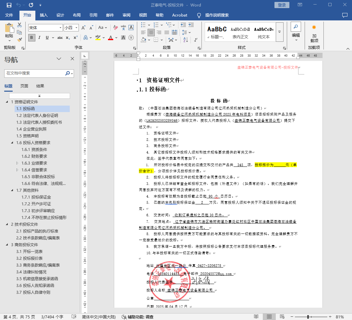Open the 审阅 (Review) ribbon tab

pyautogui.click(x=127, y=15)
